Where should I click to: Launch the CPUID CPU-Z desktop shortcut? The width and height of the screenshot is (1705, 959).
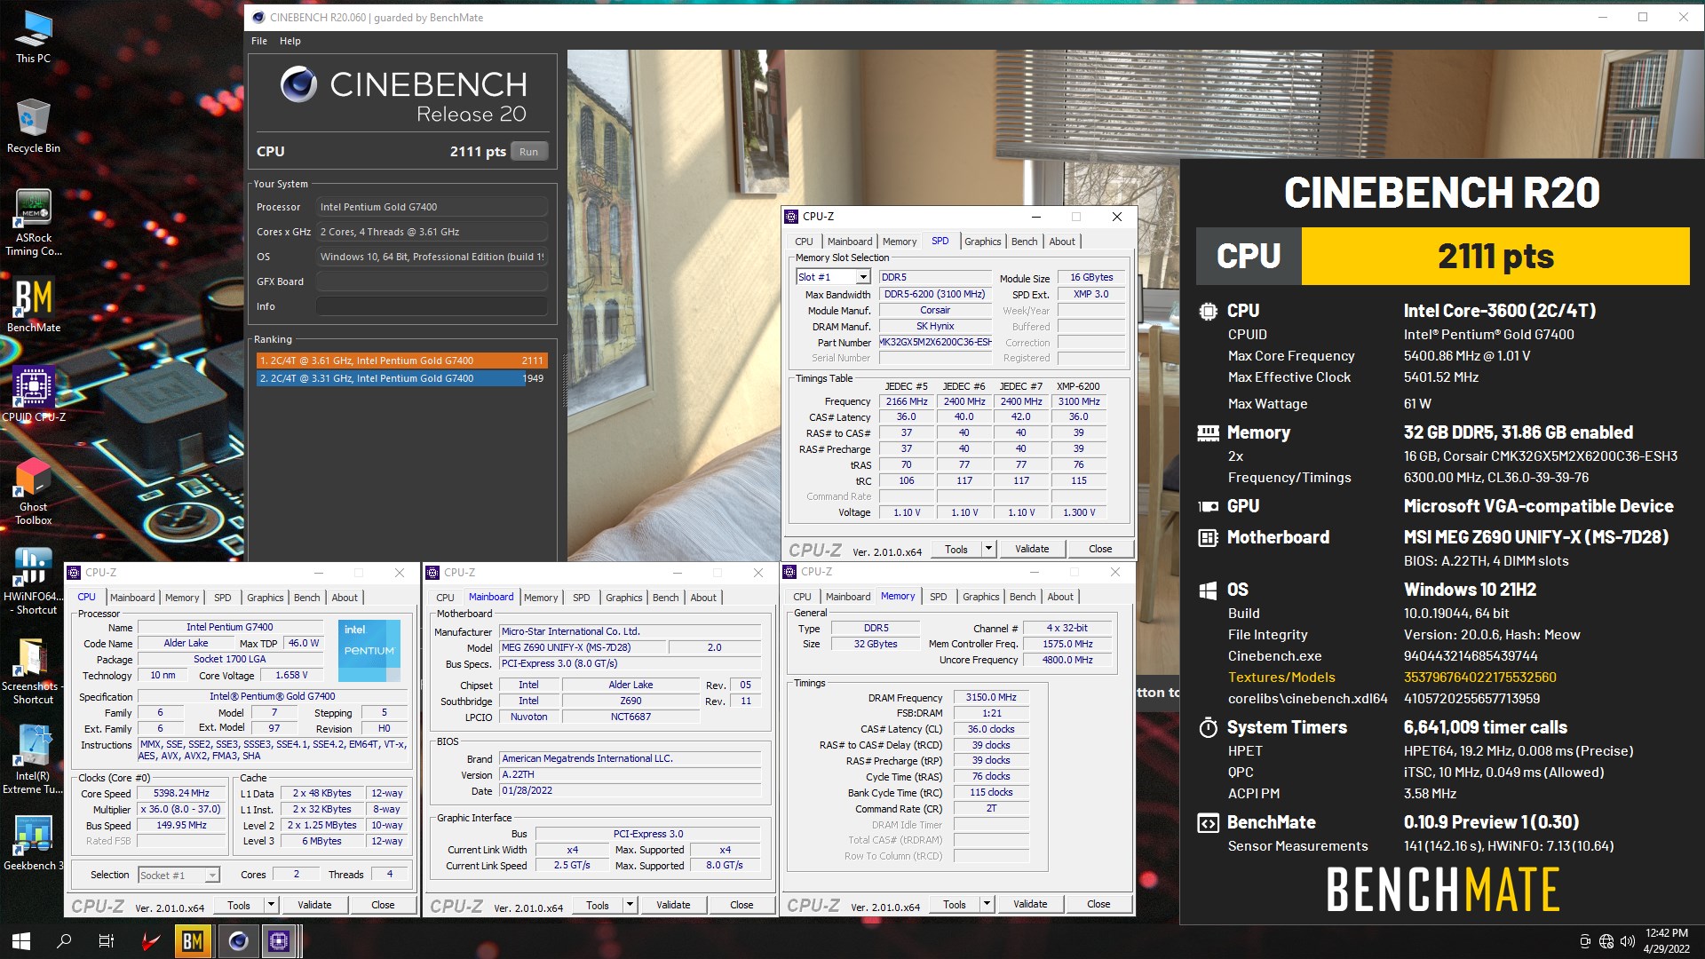[33, 395]
